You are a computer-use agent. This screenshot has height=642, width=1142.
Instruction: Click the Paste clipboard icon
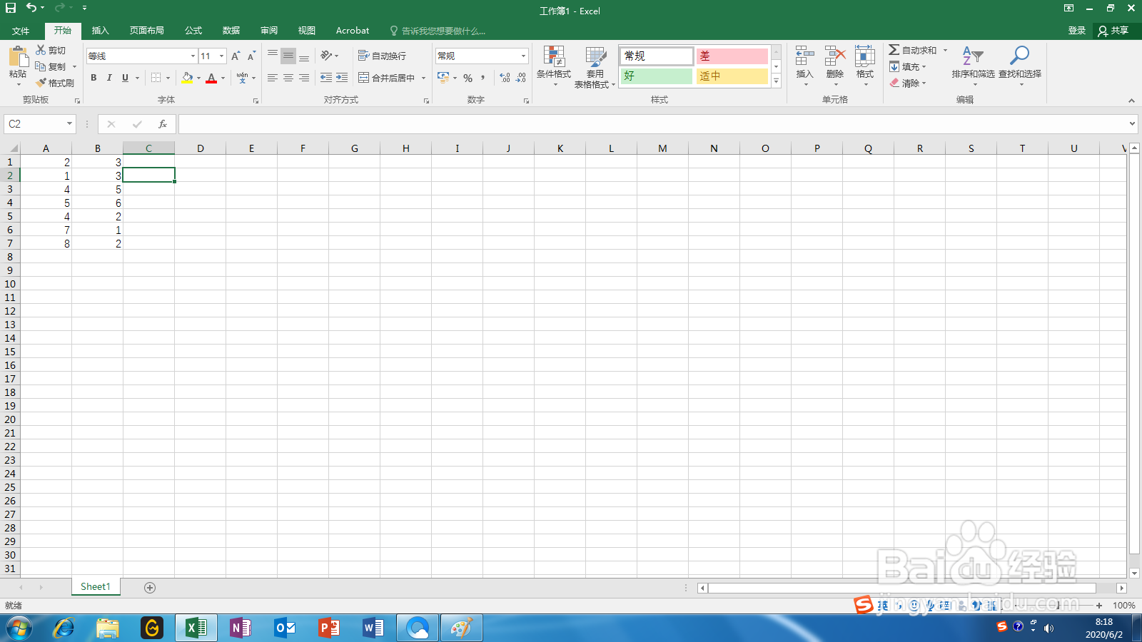point(19,56)
